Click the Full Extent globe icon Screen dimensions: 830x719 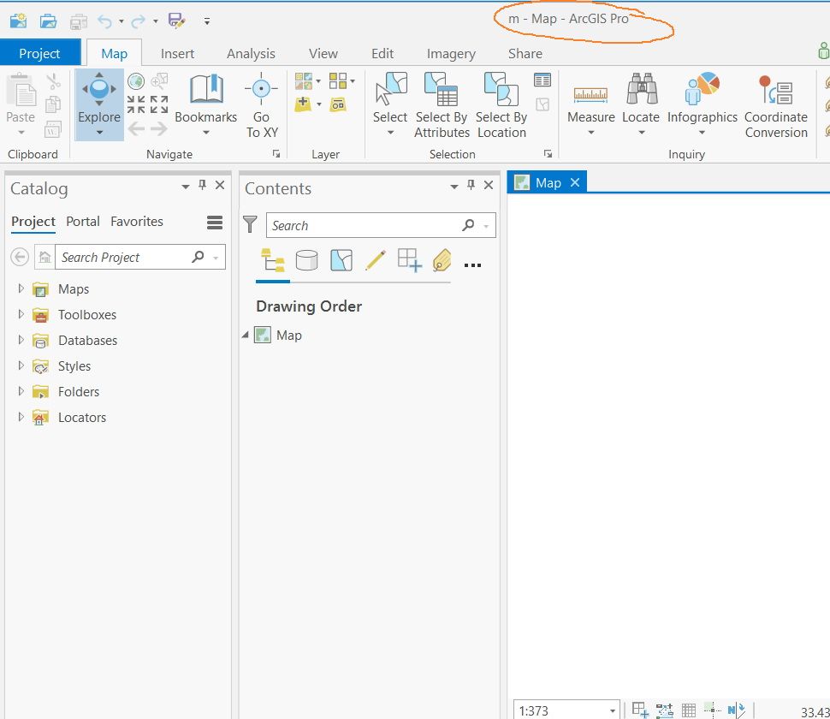tap(136, 81)
